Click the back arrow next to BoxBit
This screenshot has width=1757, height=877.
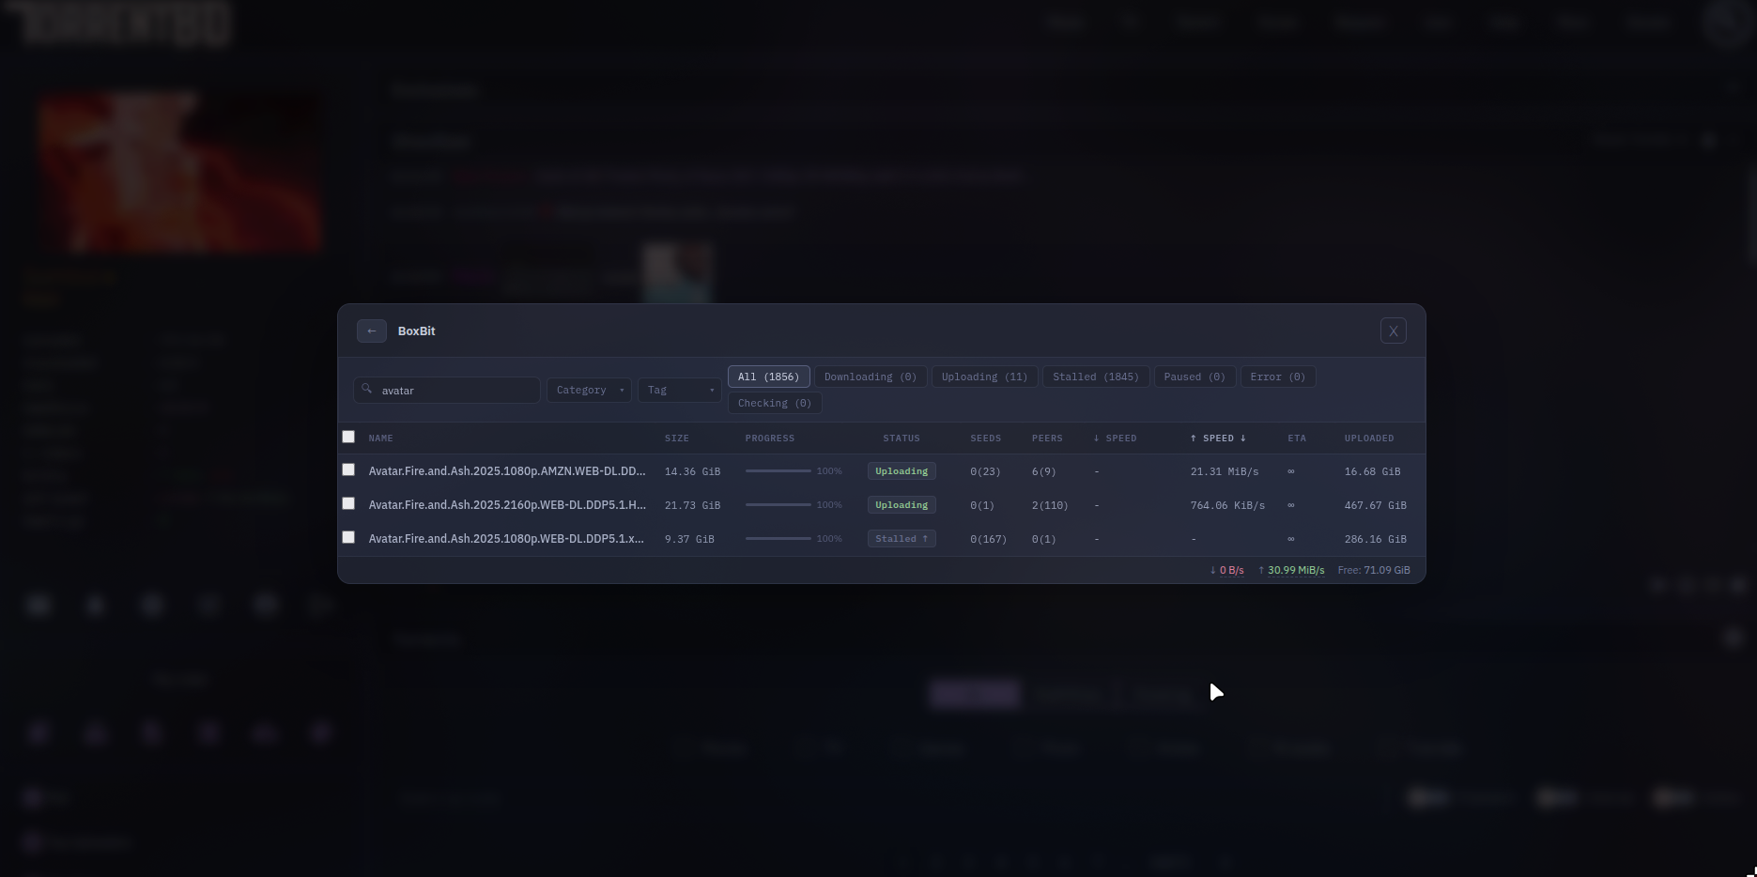click(371, 331)
